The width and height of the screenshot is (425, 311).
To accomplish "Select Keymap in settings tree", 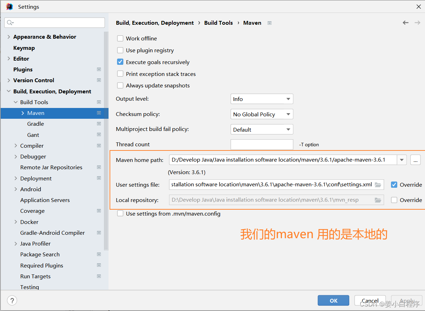I will [24, 48].
